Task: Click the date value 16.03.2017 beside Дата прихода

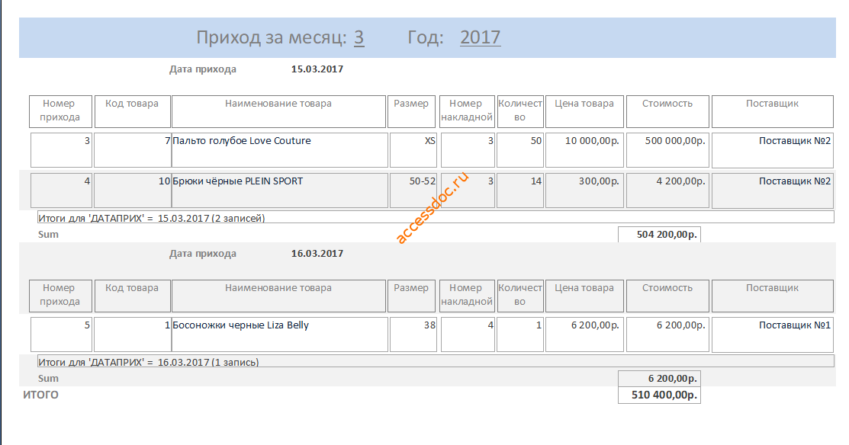Action: 317,254
